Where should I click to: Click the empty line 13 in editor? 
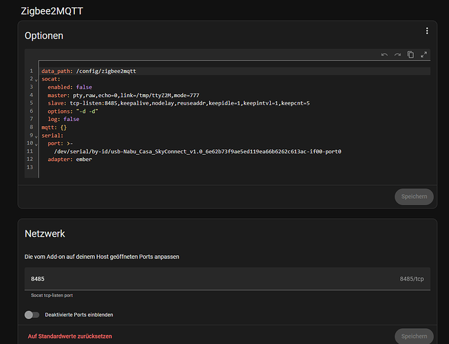click(x=206, y=167)
